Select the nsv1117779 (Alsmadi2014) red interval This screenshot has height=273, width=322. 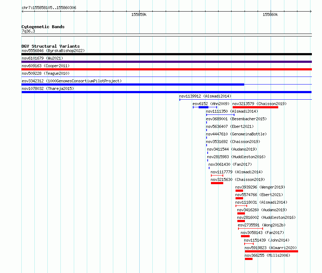click(217, 175)
